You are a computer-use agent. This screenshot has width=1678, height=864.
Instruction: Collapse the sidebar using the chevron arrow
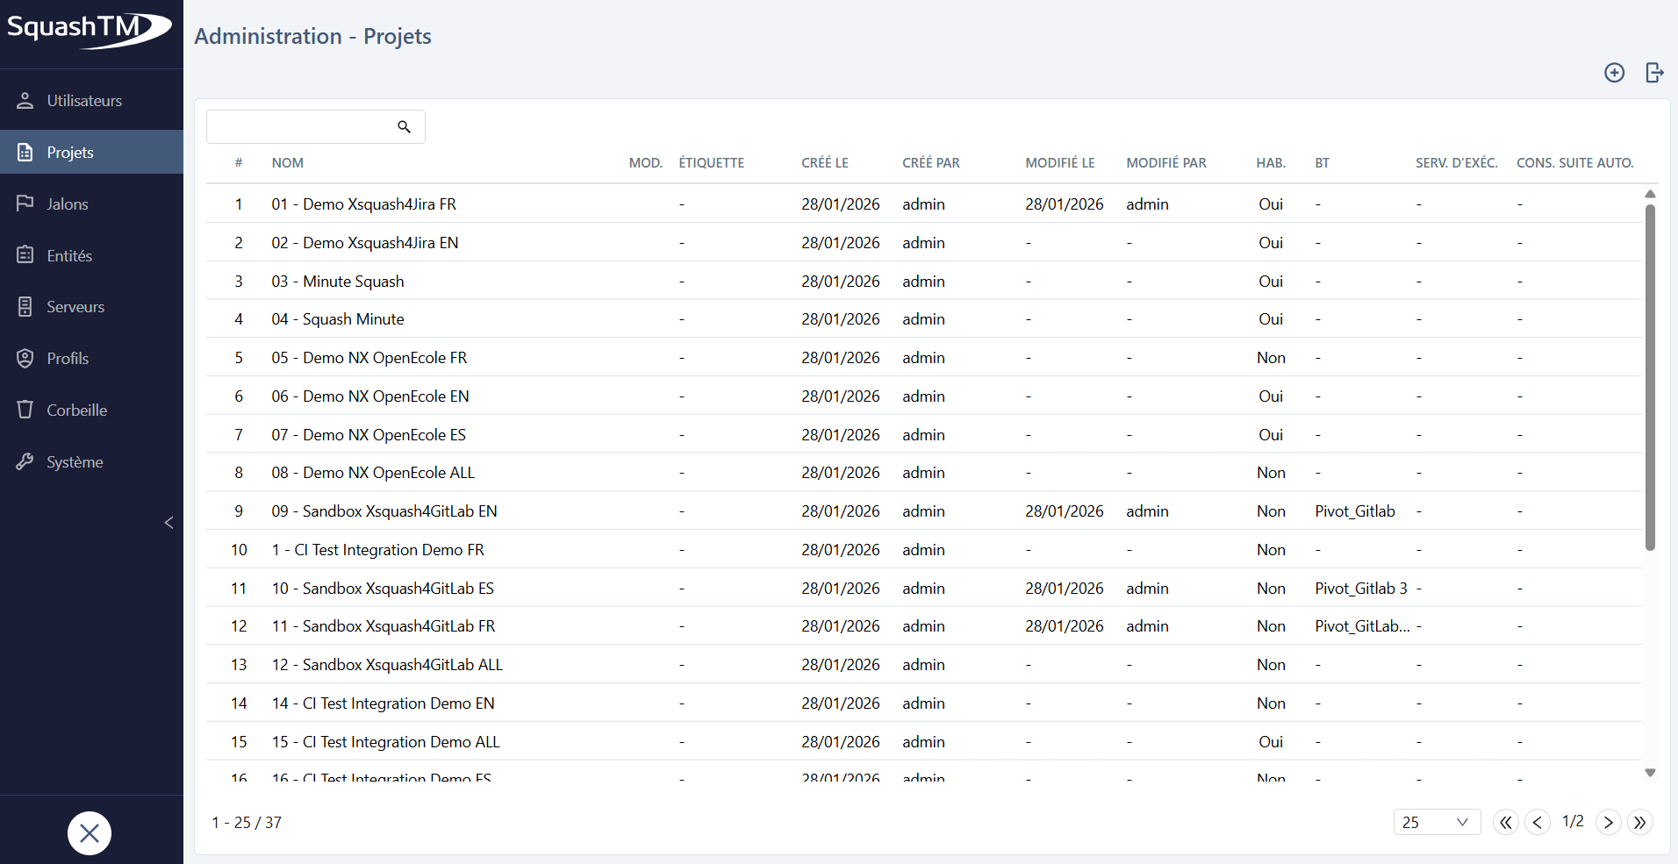pos(168,523)
